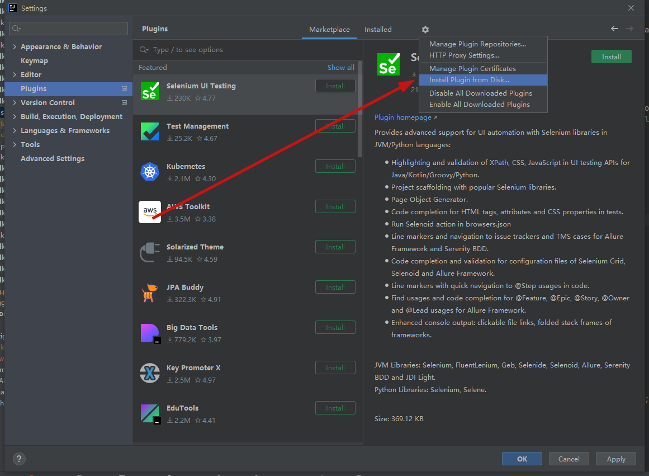The image size is (649, 476).
Task: Close the Settings dialog
Action: 631,8
